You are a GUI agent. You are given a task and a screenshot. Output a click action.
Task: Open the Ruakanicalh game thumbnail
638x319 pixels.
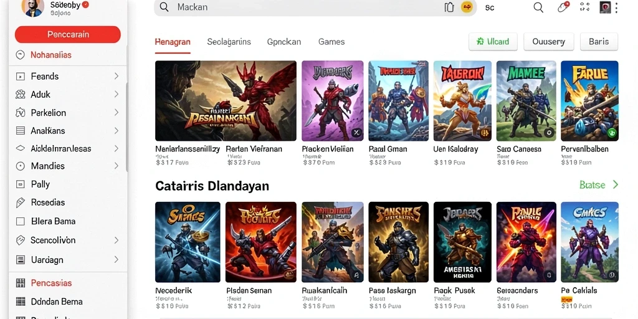[x=333, y=242]
